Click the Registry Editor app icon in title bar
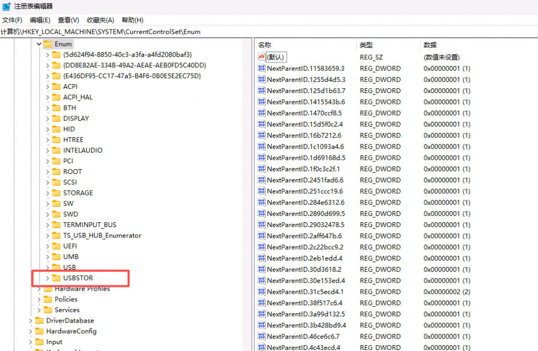The image size is (538, 351). click(x=6, y=6)
